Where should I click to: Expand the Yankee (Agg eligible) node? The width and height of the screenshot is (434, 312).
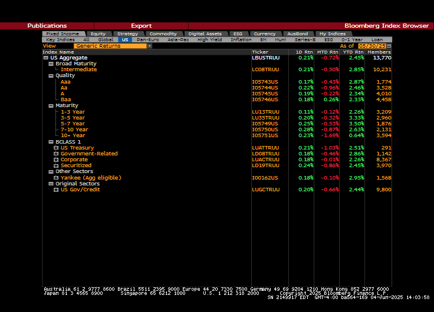56,178
